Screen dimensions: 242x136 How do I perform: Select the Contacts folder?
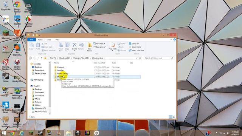61,67
